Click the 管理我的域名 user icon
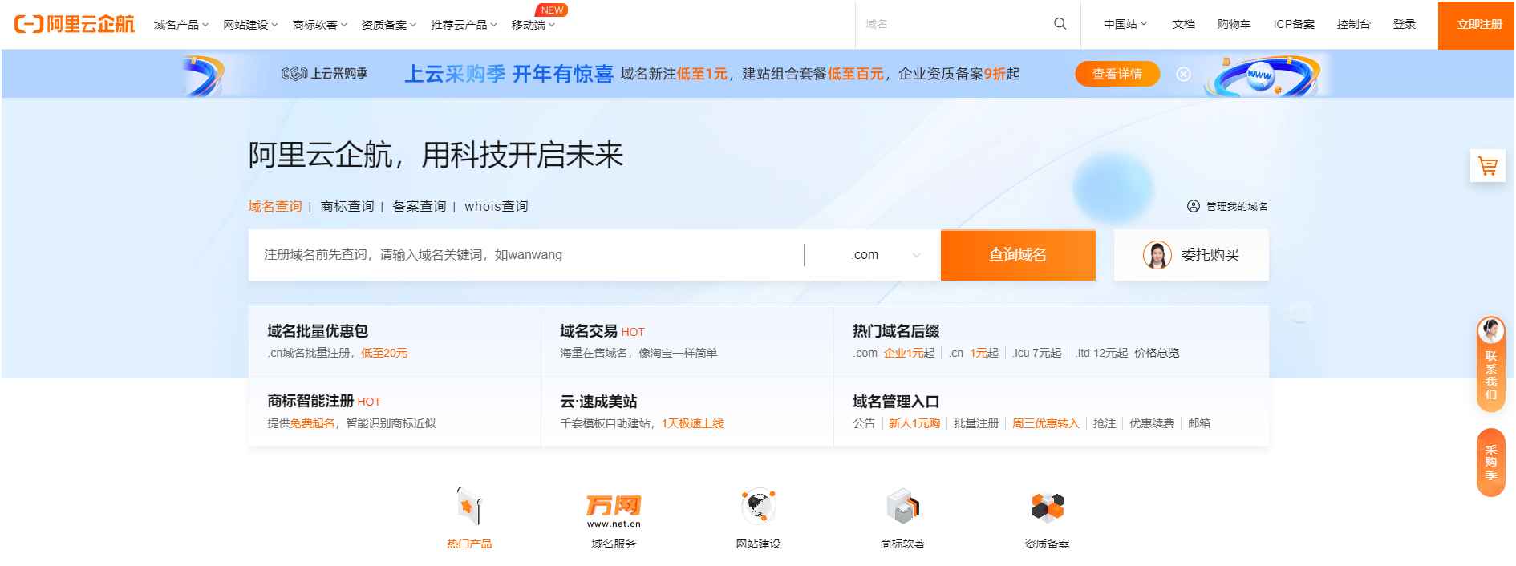Image resolution: width=1516 pixels, height=566 pixels. 1194,206
